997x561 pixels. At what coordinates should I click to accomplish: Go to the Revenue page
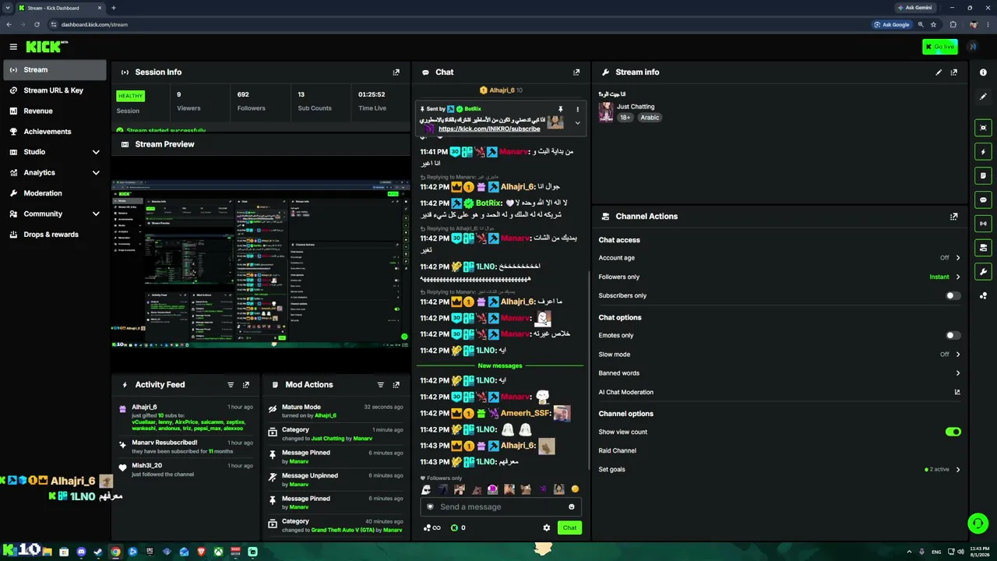55,111
